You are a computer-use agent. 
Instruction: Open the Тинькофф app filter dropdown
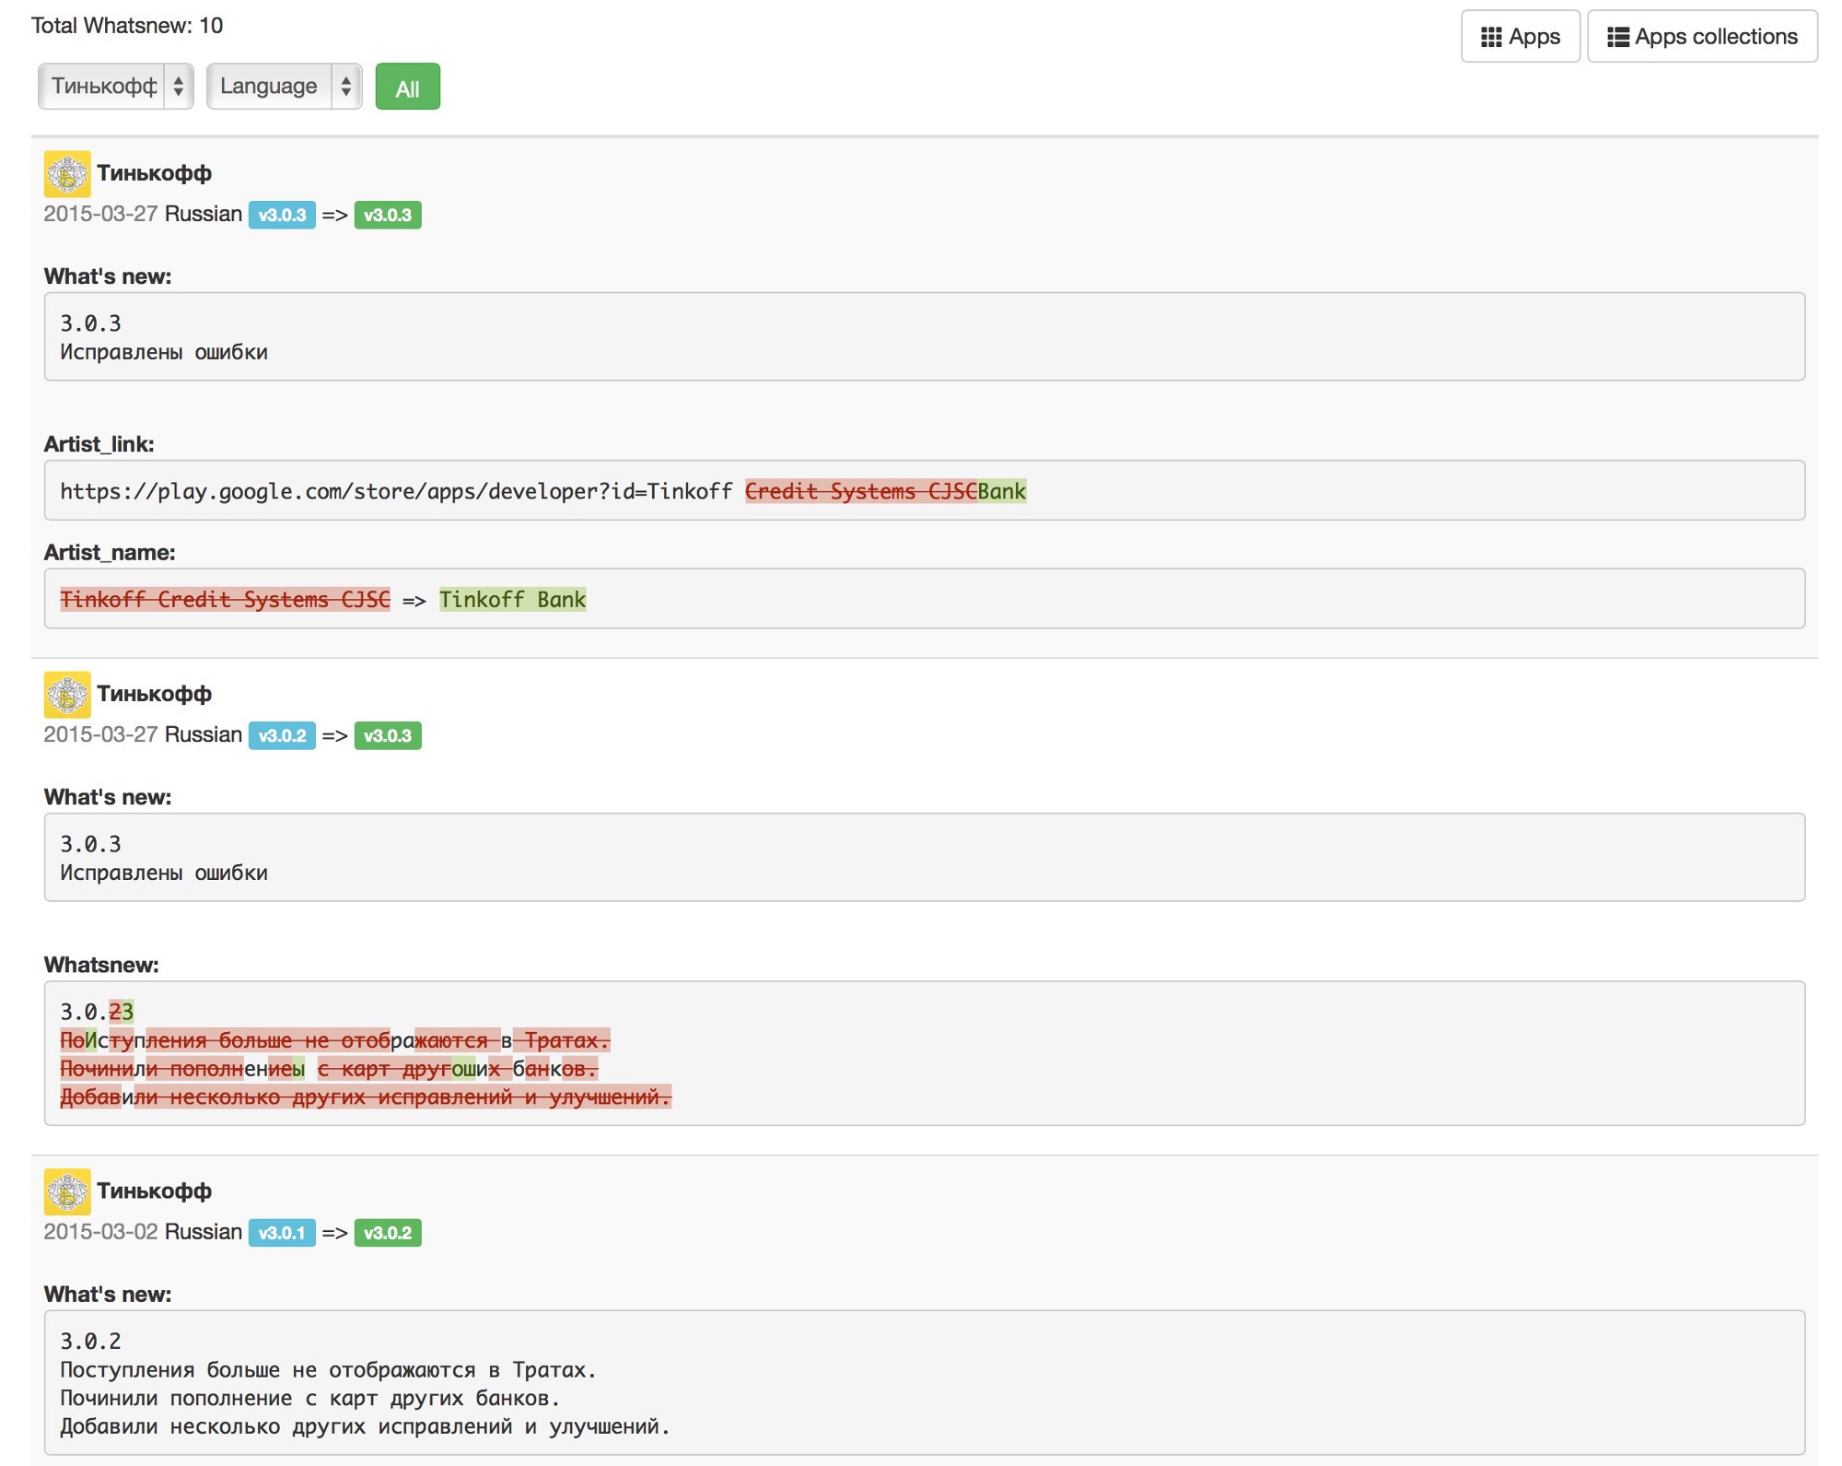(116, 87)
